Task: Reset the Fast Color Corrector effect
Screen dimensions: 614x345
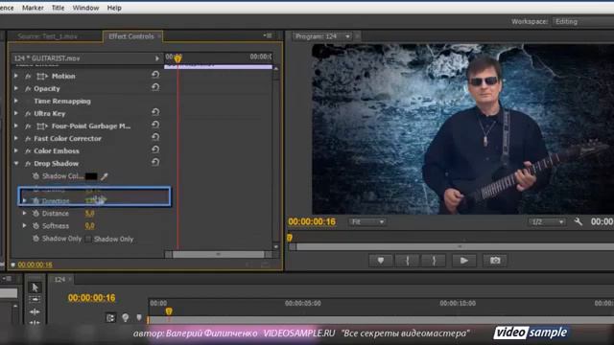Action: click(155, 137)
